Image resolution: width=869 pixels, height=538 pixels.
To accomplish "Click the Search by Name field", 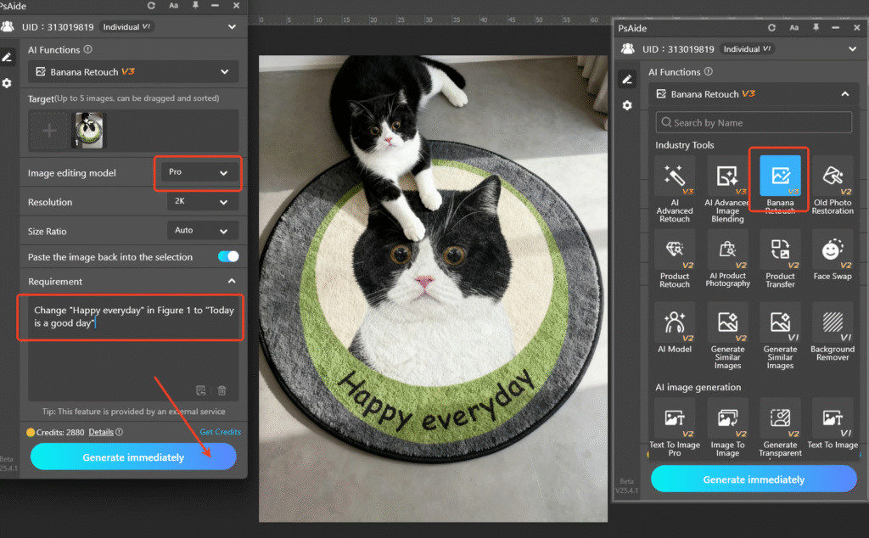I will [754, 123].
